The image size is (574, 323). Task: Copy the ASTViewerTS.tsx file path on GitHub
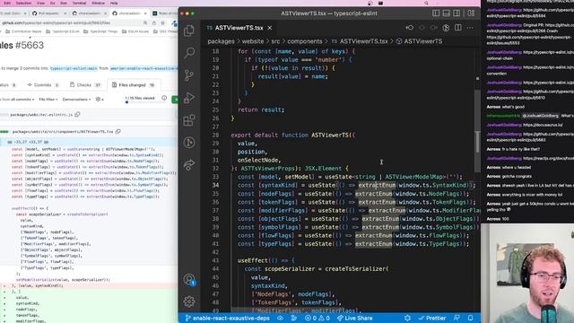tap(117, 132)
